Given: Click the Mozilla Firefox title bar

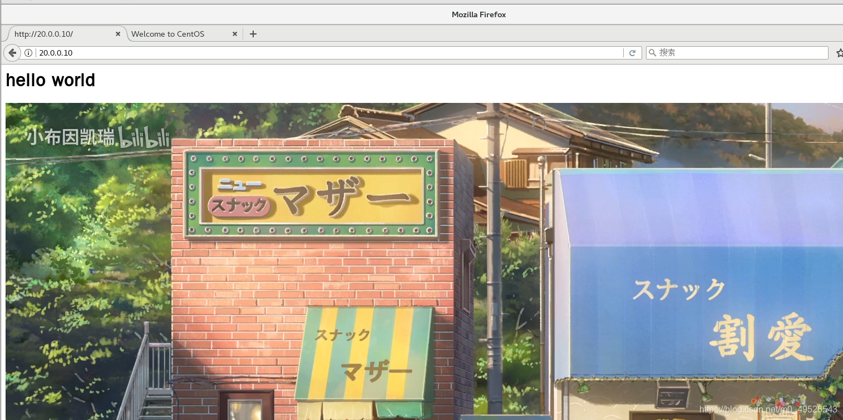Looking at the screenshot, I should coord(422,14).
